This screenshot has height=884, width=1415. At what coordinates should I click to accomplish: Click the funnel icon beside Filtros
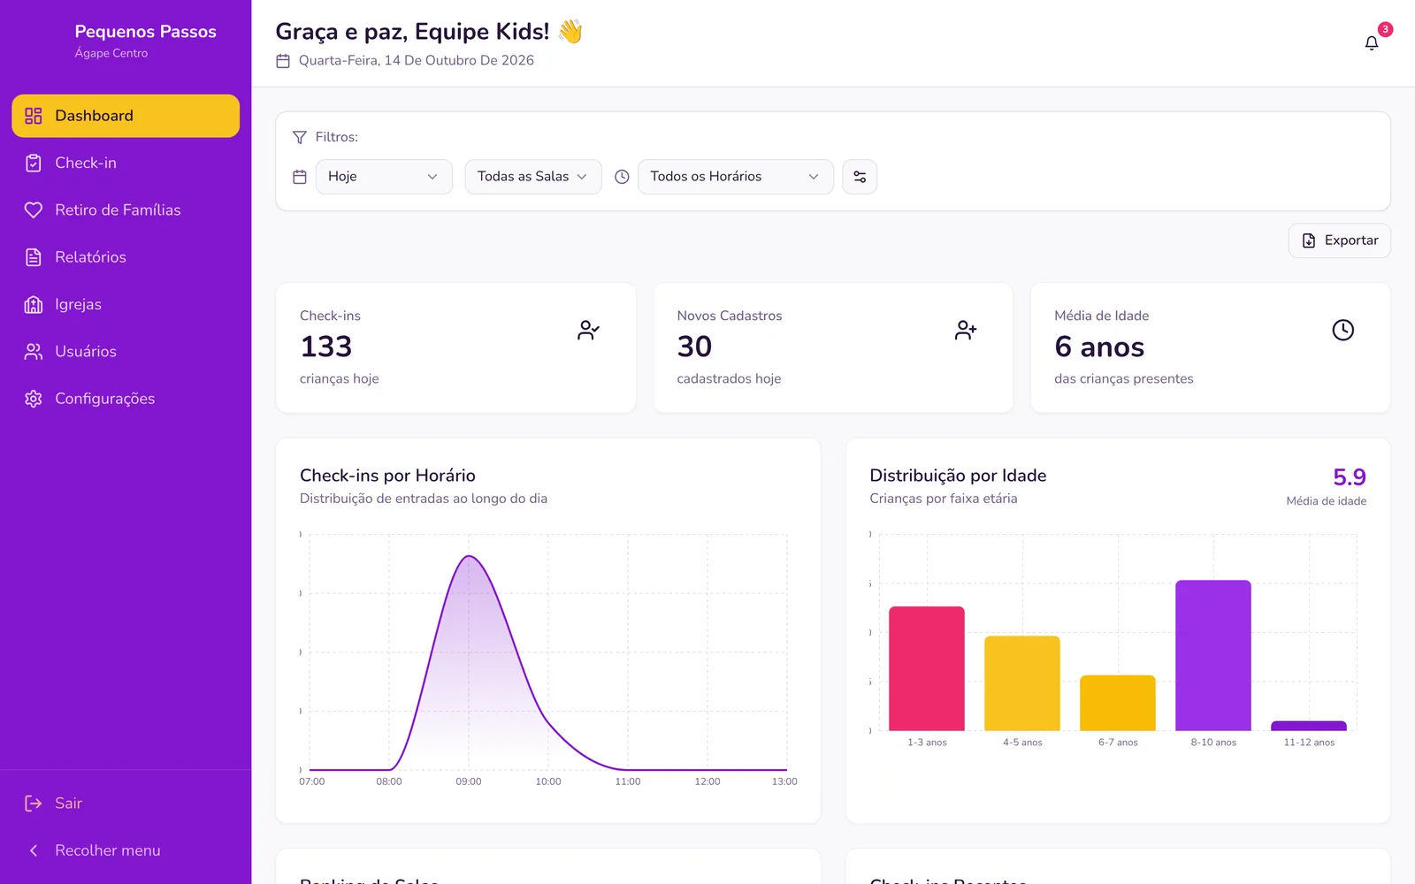(x=300, y=137)
